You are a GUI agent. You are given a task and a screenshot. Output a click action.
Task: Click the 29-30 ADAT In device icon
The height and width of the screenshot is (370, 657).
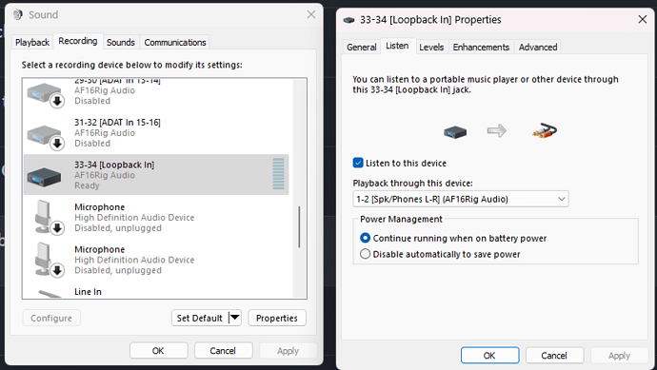pos(46,94)
